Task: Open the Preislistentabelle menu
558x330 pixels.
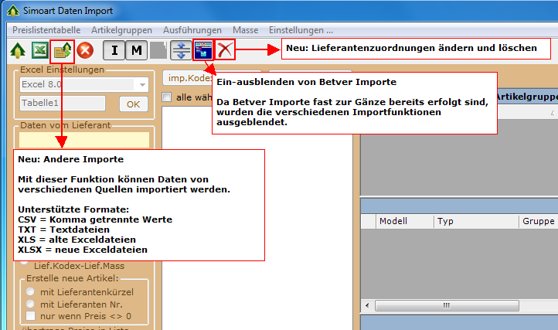Action: [47, 29]
